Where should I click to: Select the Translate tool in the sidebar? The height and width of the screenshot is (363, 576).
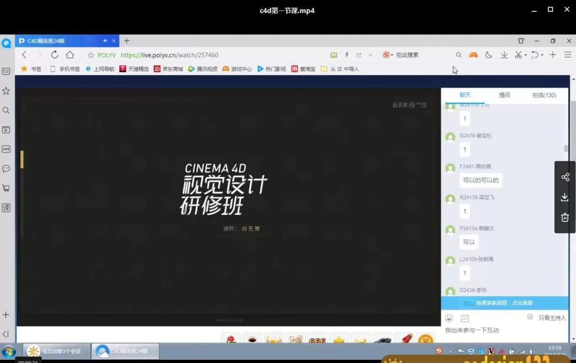click(6, 207)
